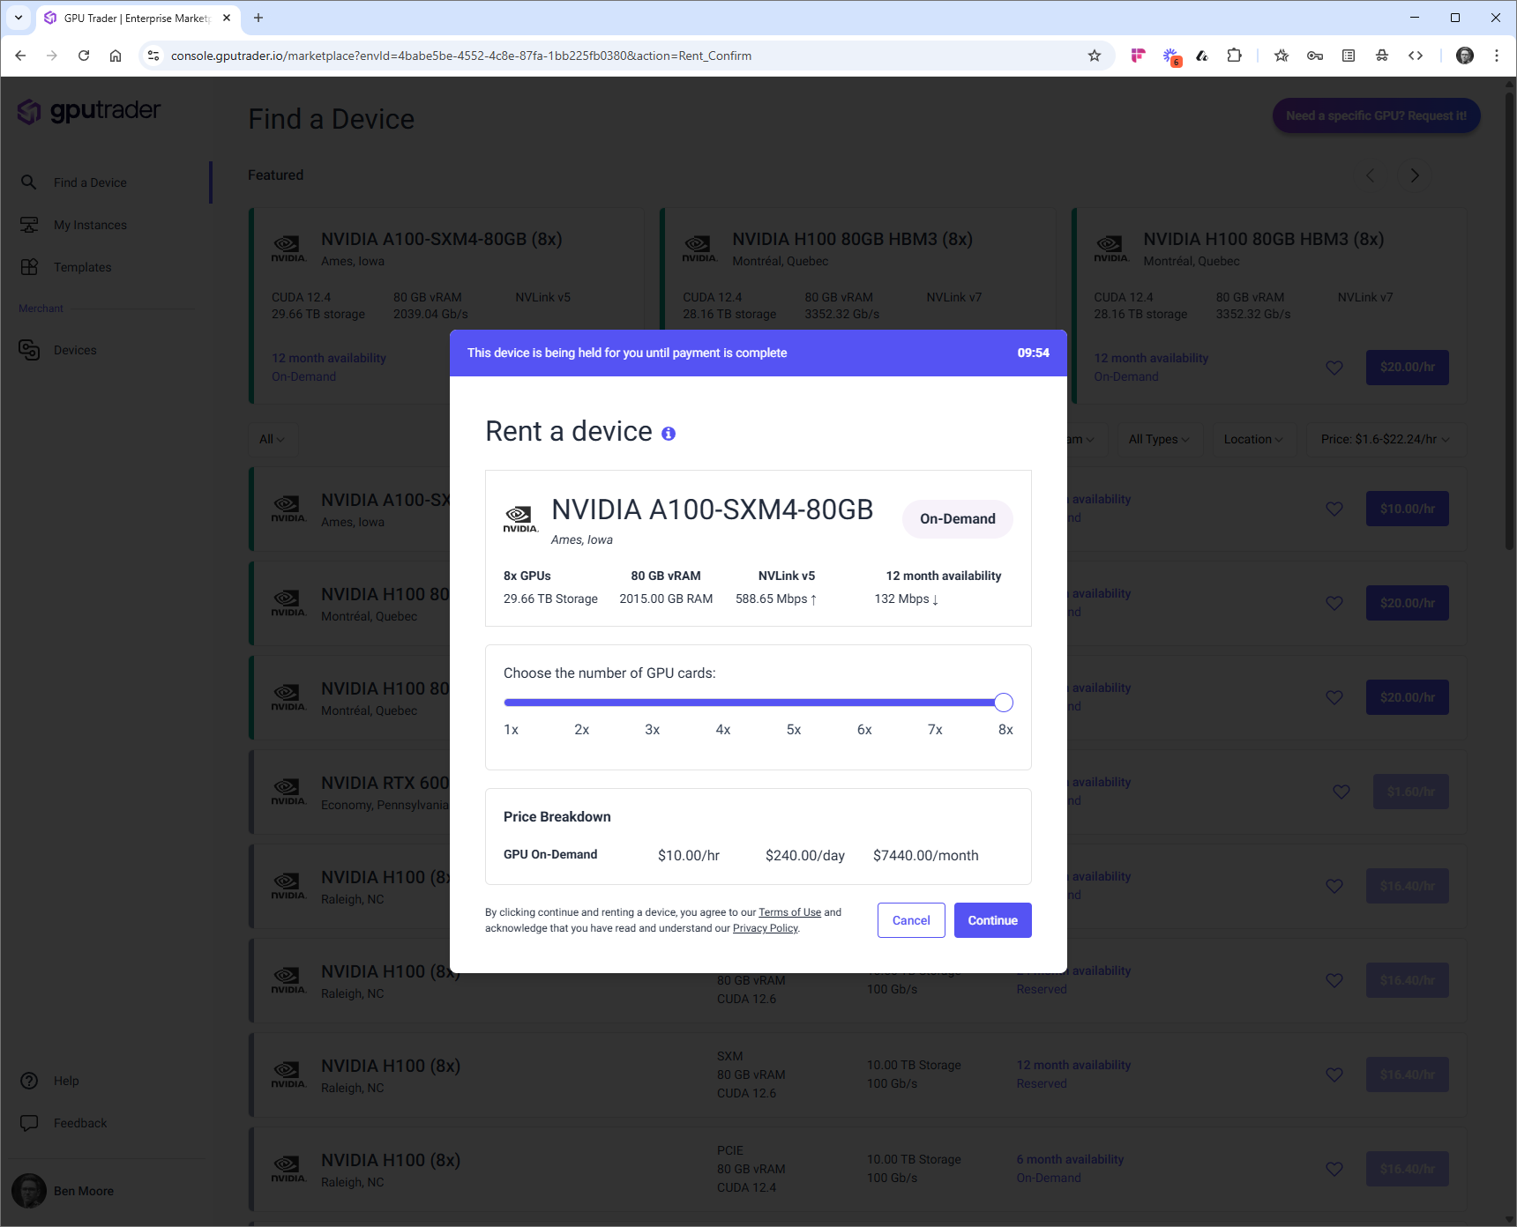Open Devices under Merchant
Image resolution: width=1517 pixels, height=1227 pixels.
[75, 350]
